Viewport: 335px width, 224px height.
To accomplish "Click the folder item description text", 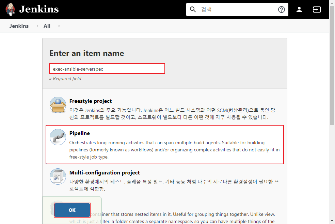I will click(x=172, y=218).
